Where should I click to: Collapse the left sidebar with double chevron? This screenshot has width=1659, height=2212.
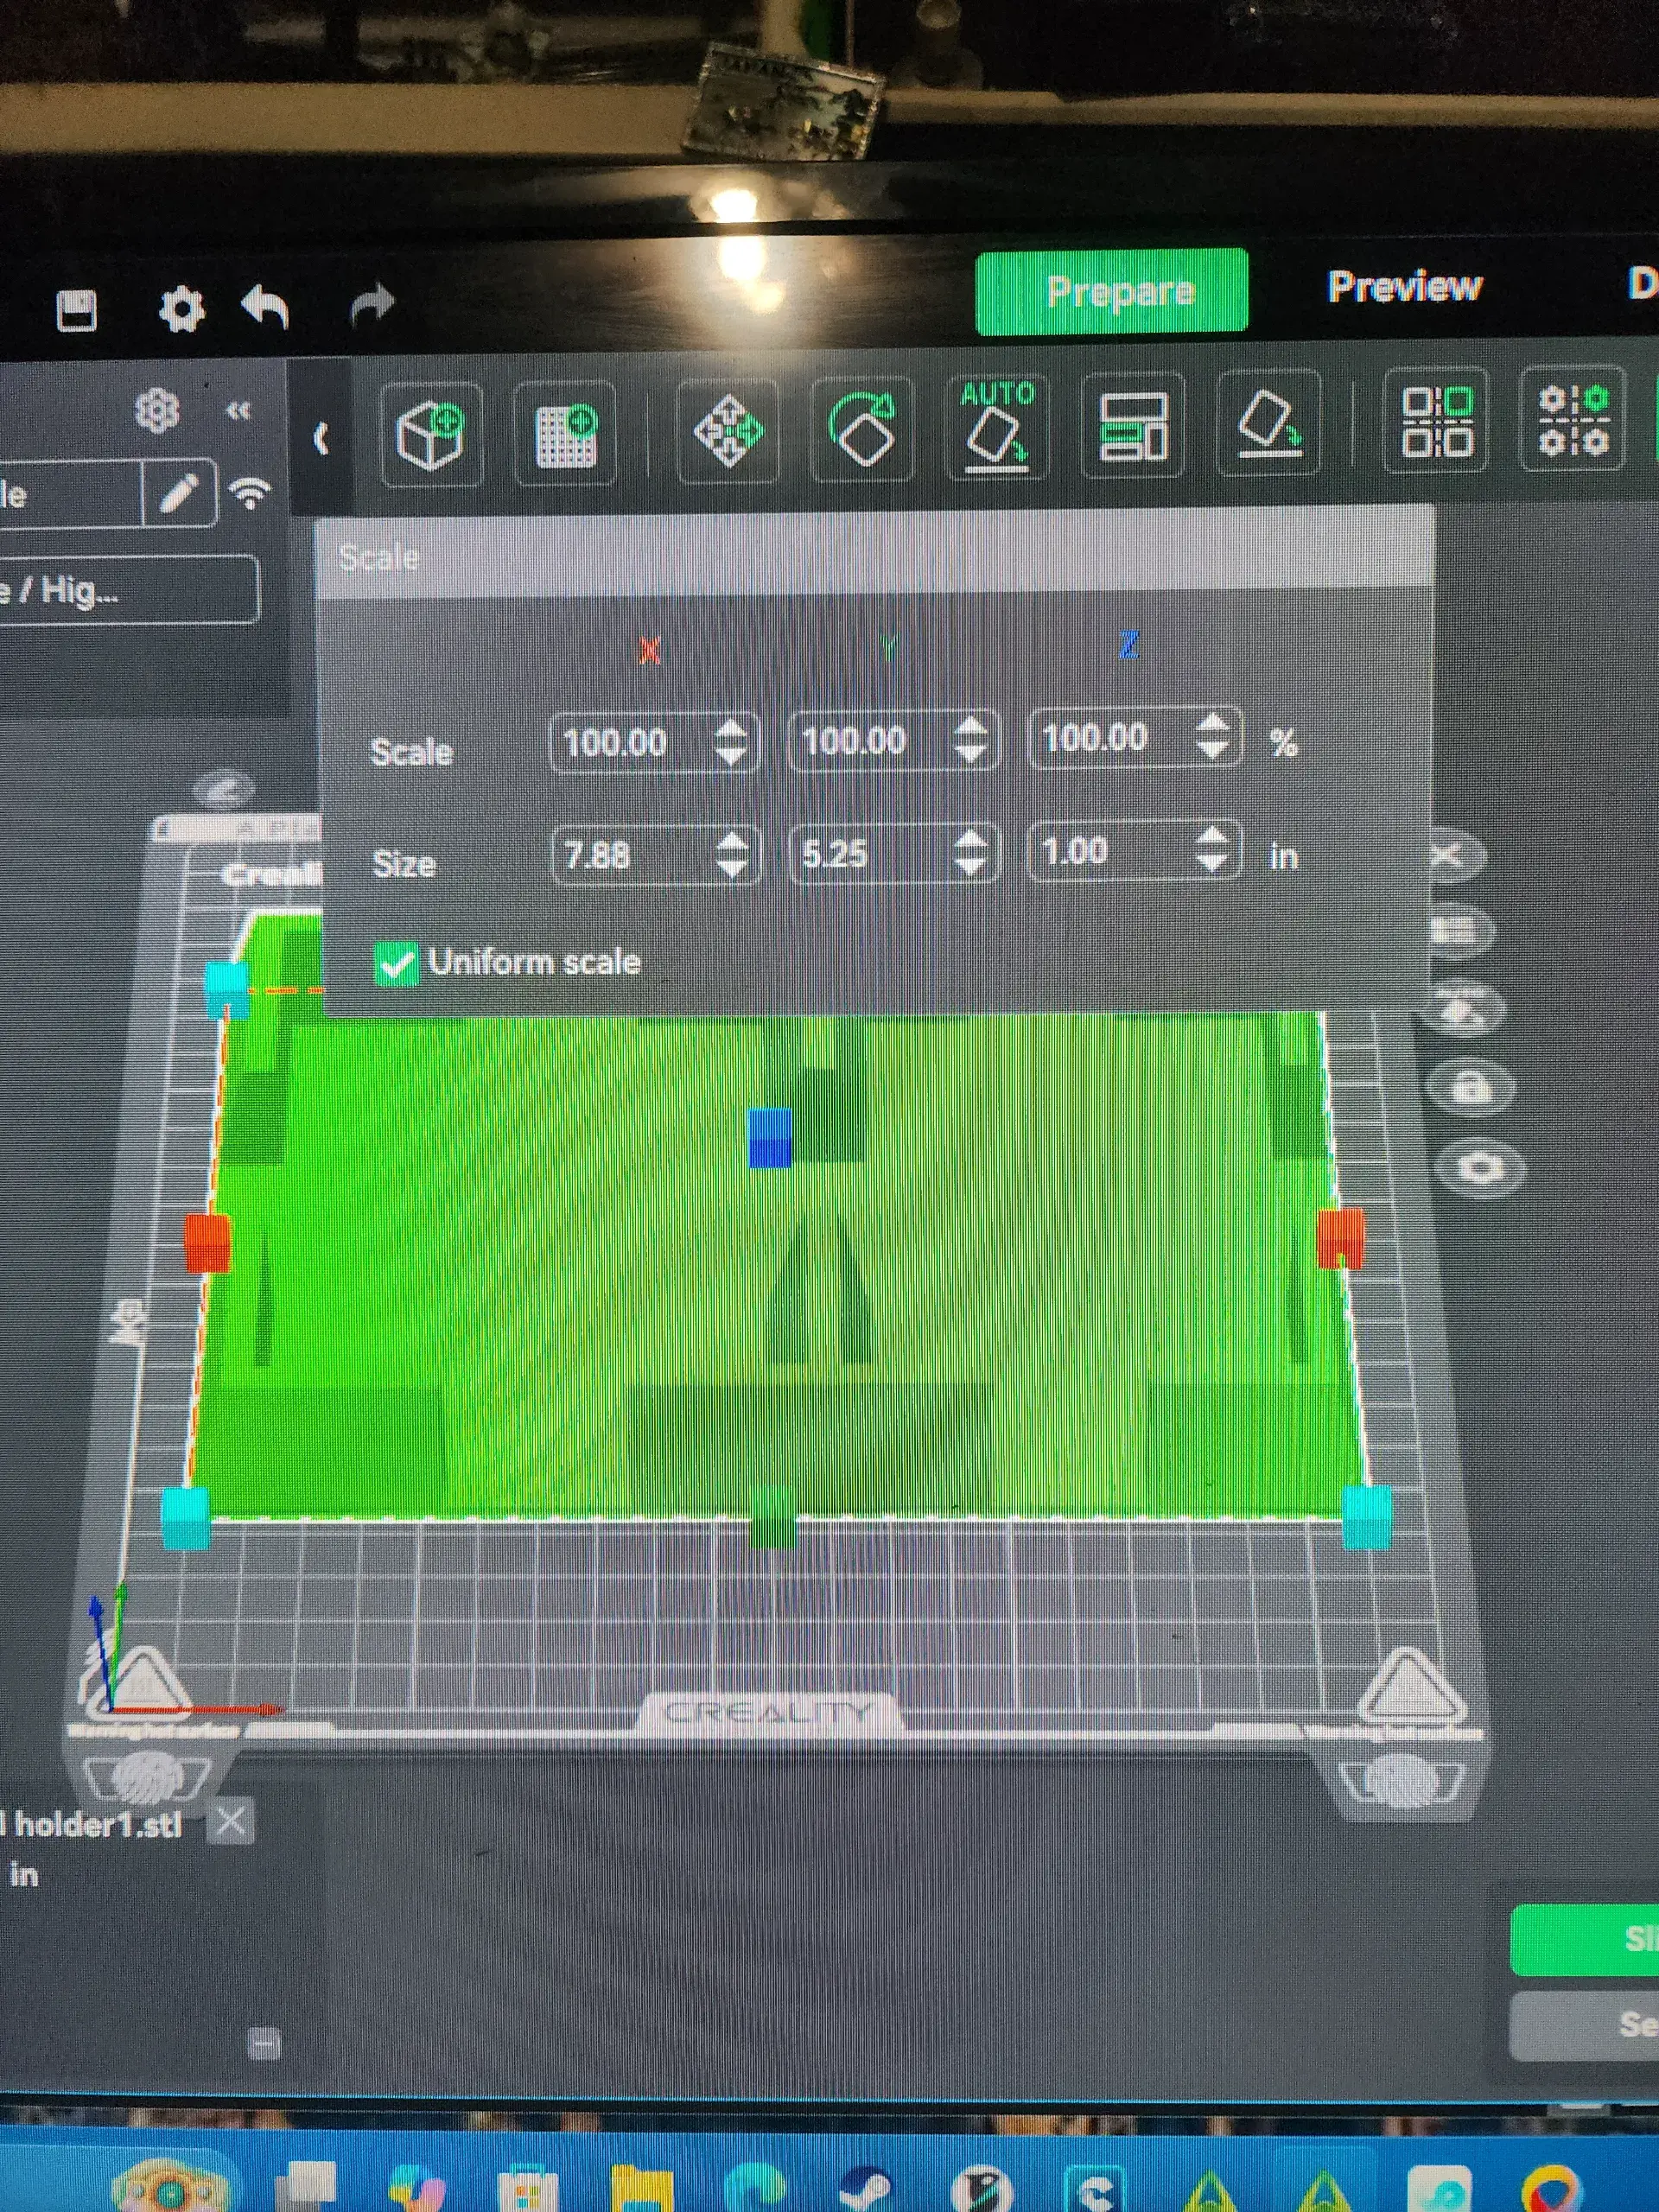point(238,411)
